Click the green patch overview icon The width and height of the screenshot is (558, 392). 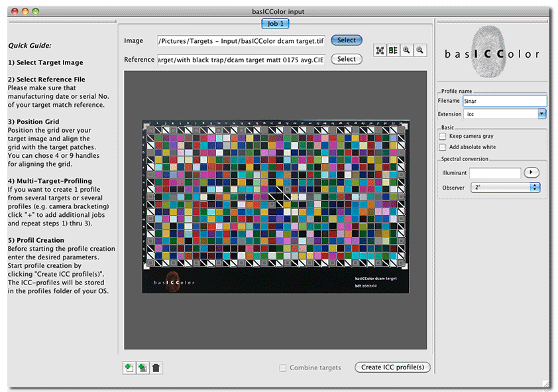393,50
